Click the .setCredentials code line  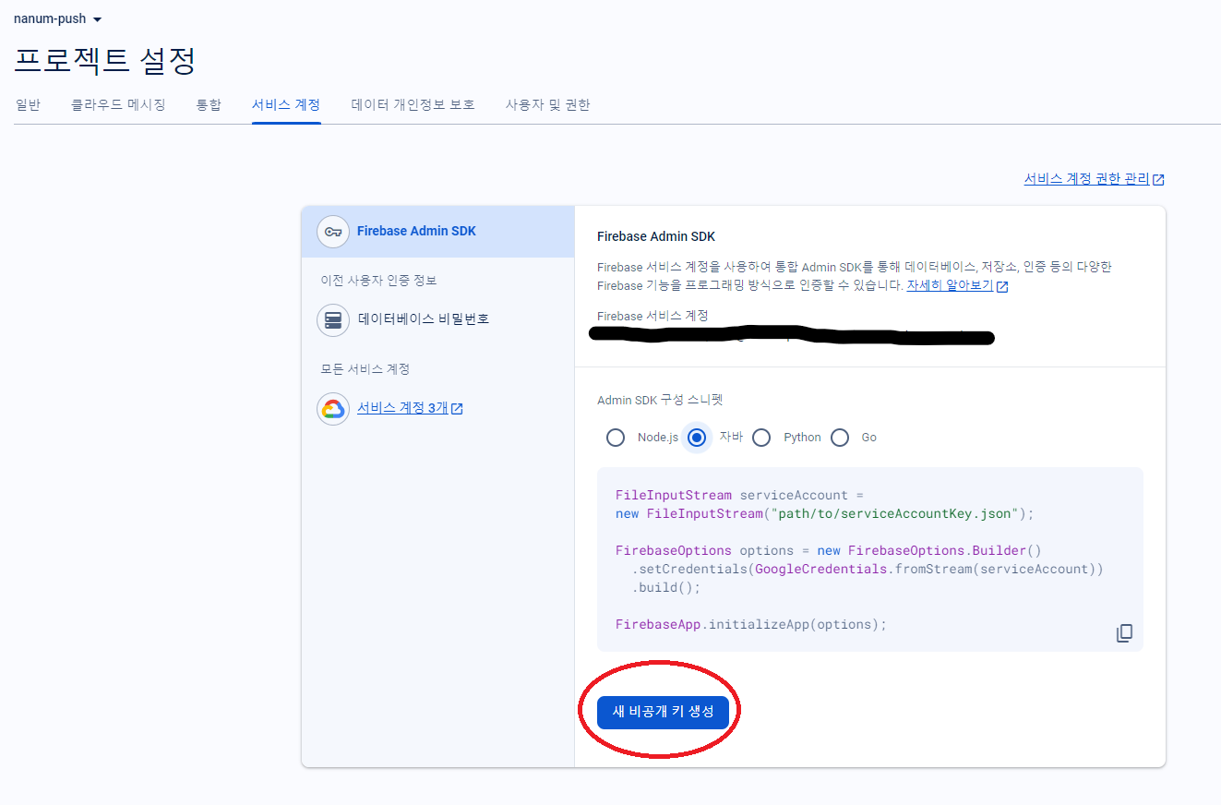[868, 569]
